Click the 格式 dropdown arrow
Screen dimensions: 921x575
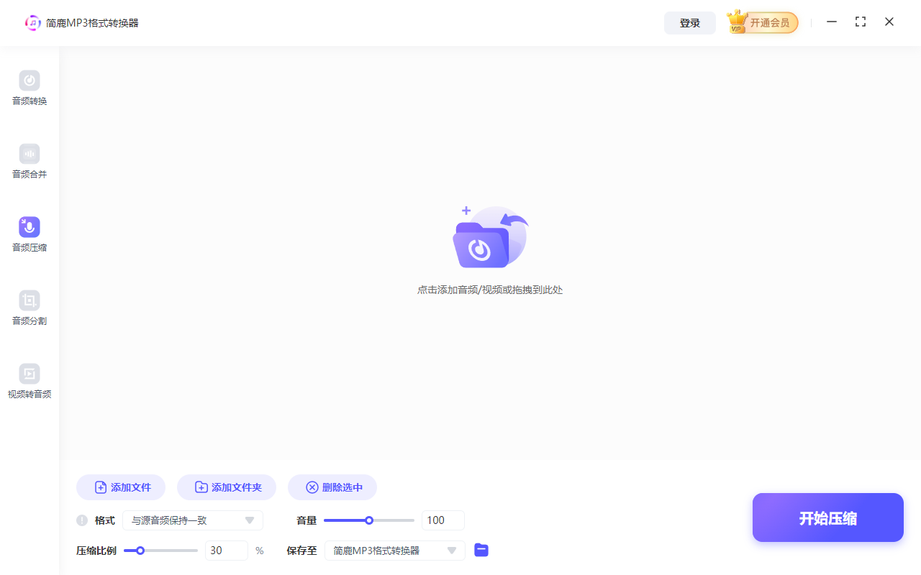tap(250, 520)
